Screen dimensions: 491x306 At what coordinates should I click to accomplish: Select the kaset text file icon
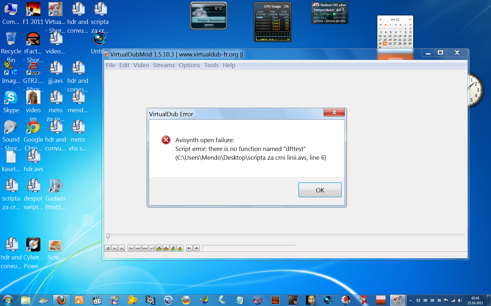(11, 161)
